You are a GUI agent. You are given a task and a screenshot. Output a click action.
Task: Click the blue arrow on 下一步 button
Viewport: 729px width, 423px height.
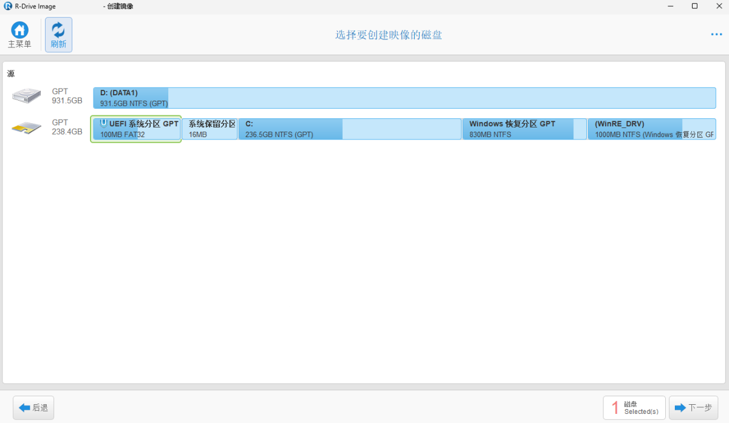680,408
